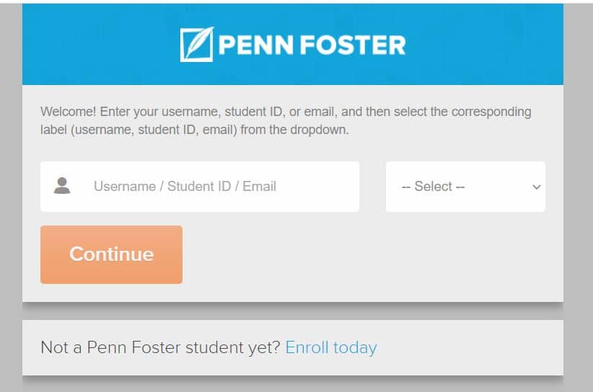Open the -- Select -- label dropdown
Viewport: 593px width, 392px height.
coord(465,187)
